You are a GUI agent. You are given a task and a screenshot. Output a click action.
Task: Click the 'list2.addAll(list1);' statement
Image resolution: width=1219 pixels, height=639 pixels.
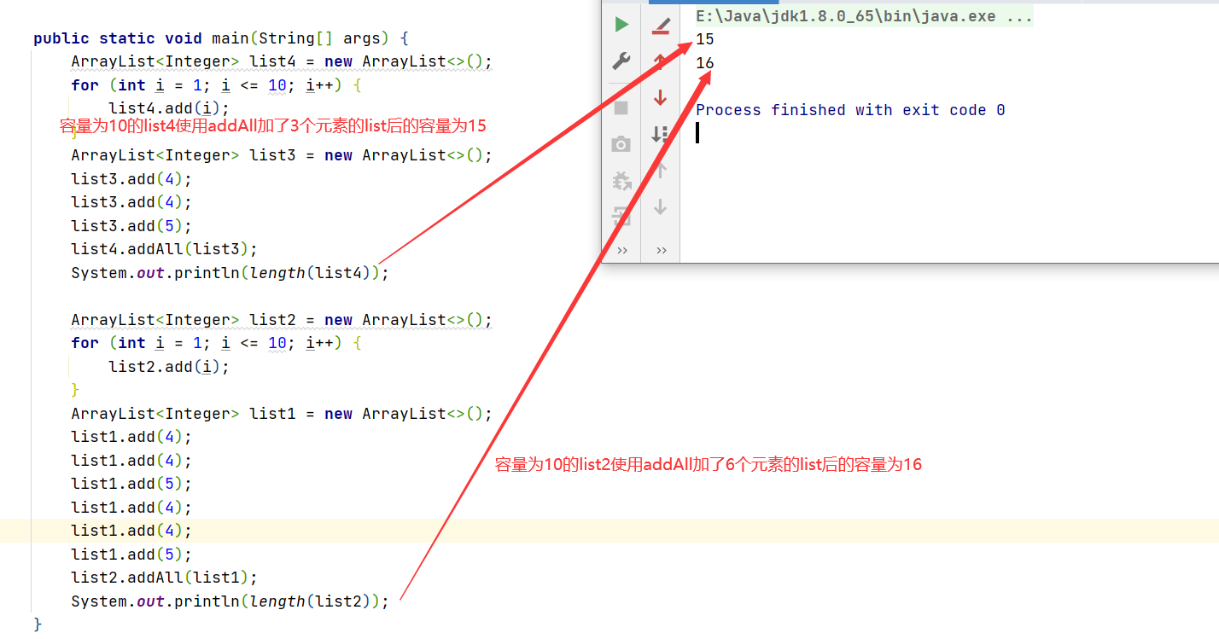pyautogui.click(x=164, y=578)
